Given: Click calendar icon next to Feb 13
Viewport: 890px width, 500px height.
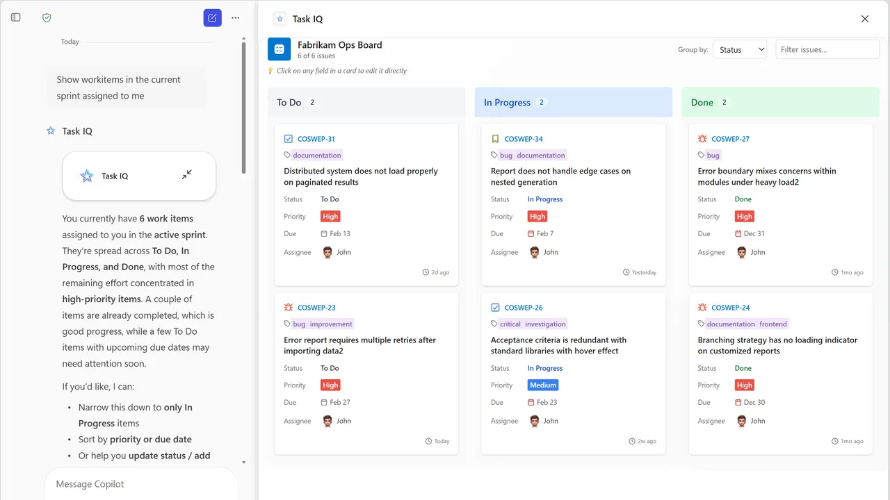Looking at the screenshot, I should click(324, 234).
